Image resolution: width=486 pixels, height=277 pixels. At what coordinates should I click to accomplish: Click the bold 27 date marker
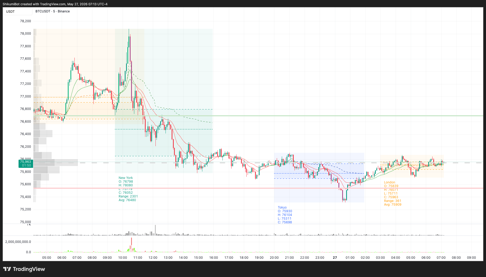[x=335, y=257]
